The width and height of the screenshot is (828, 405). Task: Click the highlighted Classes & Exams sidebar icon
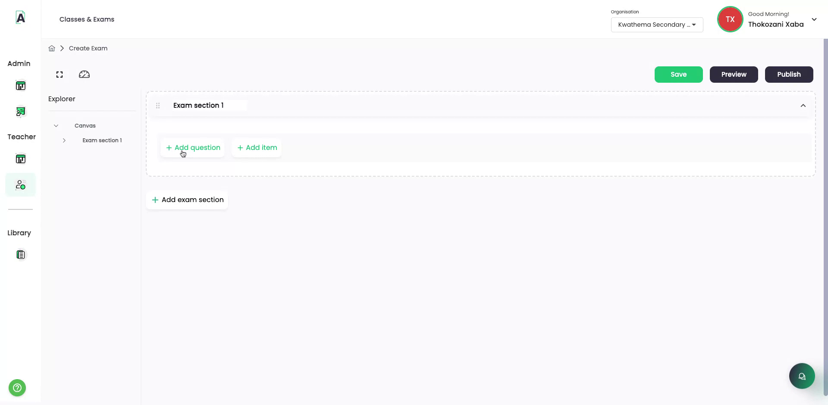click(21, 184)
